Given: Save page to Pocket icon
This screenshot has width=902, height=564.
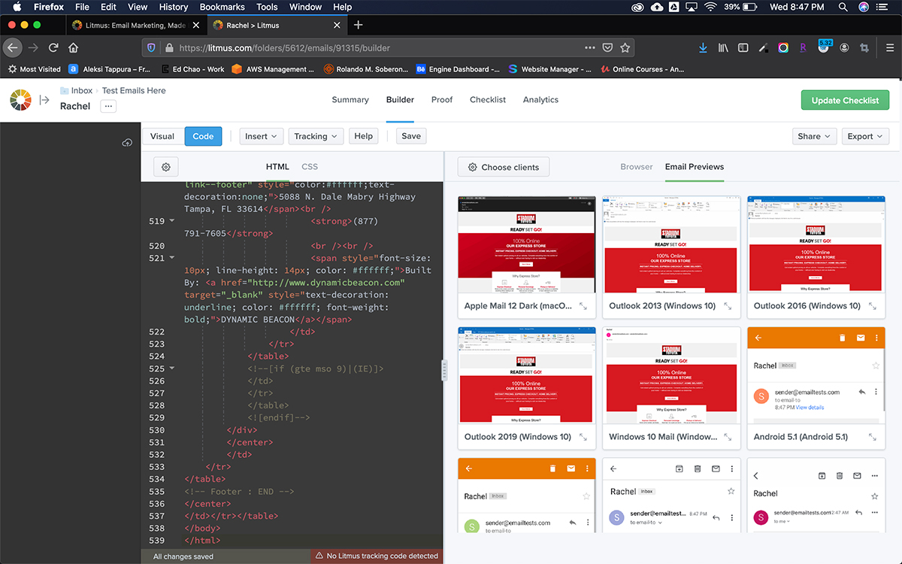Looking at the screenshot, I should pyautogui.click(x=607, y=47).
